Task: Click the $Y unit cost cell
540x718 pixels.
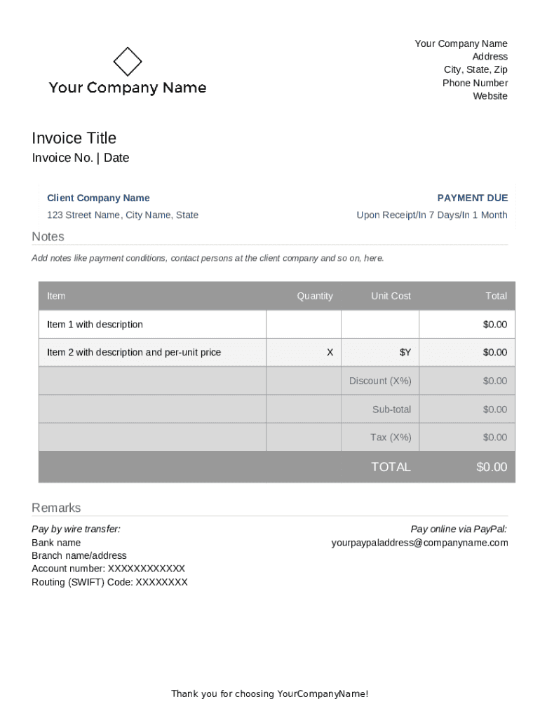Action: click(x=405, y=353)
